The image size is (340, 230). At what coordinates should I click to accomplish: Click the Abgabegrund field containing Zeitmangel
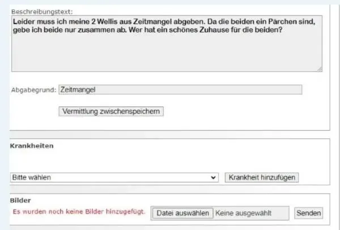[180, 90]
